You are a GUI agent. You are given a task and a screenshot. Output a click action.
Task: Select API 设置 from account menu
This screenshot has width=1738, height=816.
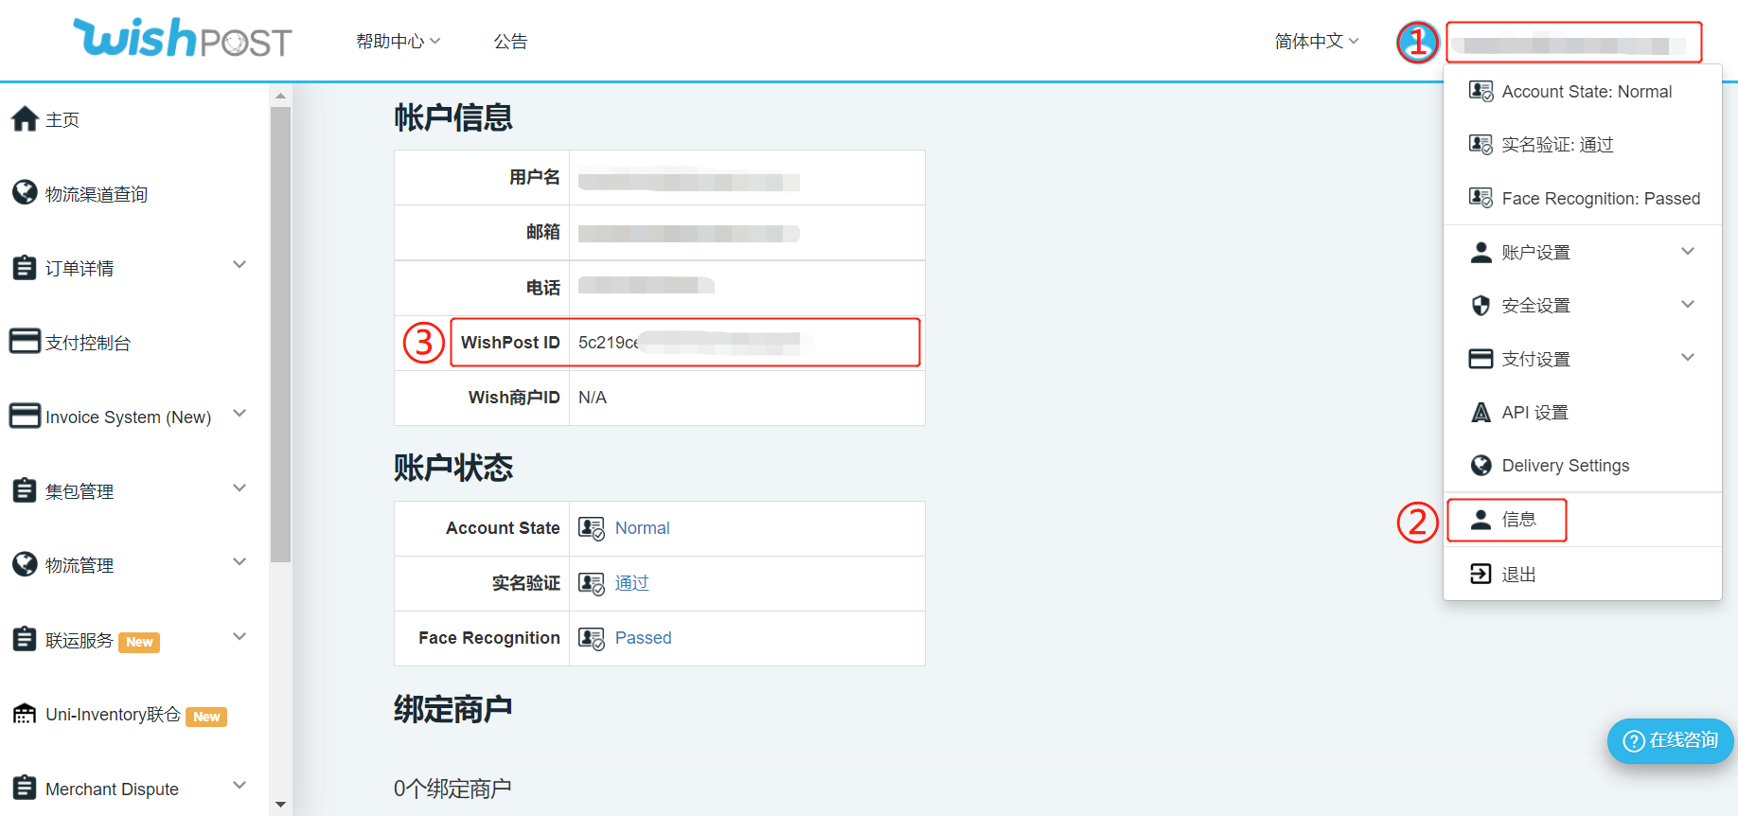(1534, 413)
